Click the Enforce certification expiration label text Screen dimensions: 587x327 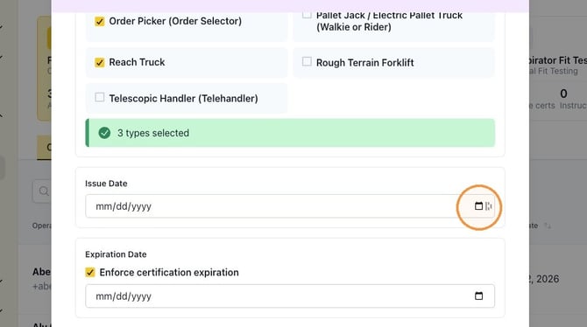coord(169,273)
